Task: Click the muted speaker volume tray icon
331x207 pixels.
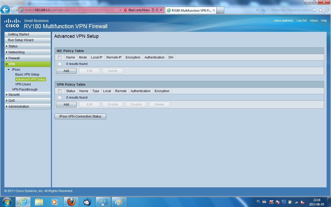Action: [x=303, y=202]
